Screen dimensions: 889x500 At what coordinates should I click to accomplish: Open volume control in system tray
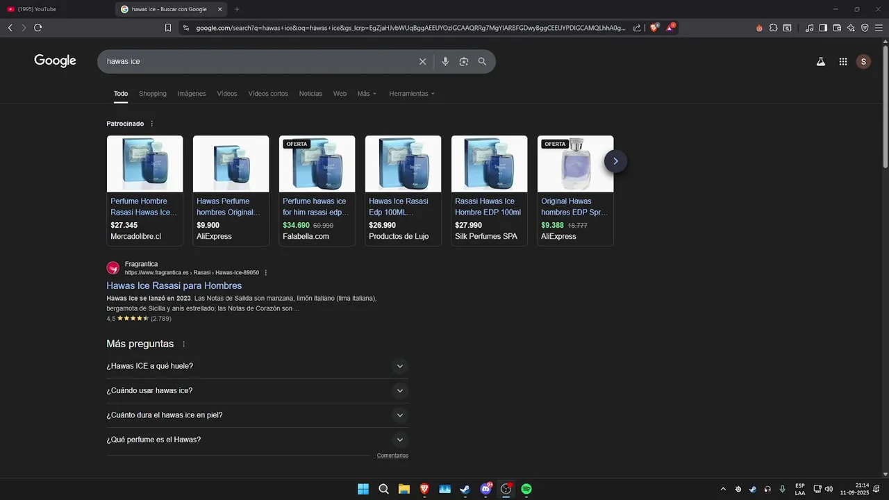[829, 489]
